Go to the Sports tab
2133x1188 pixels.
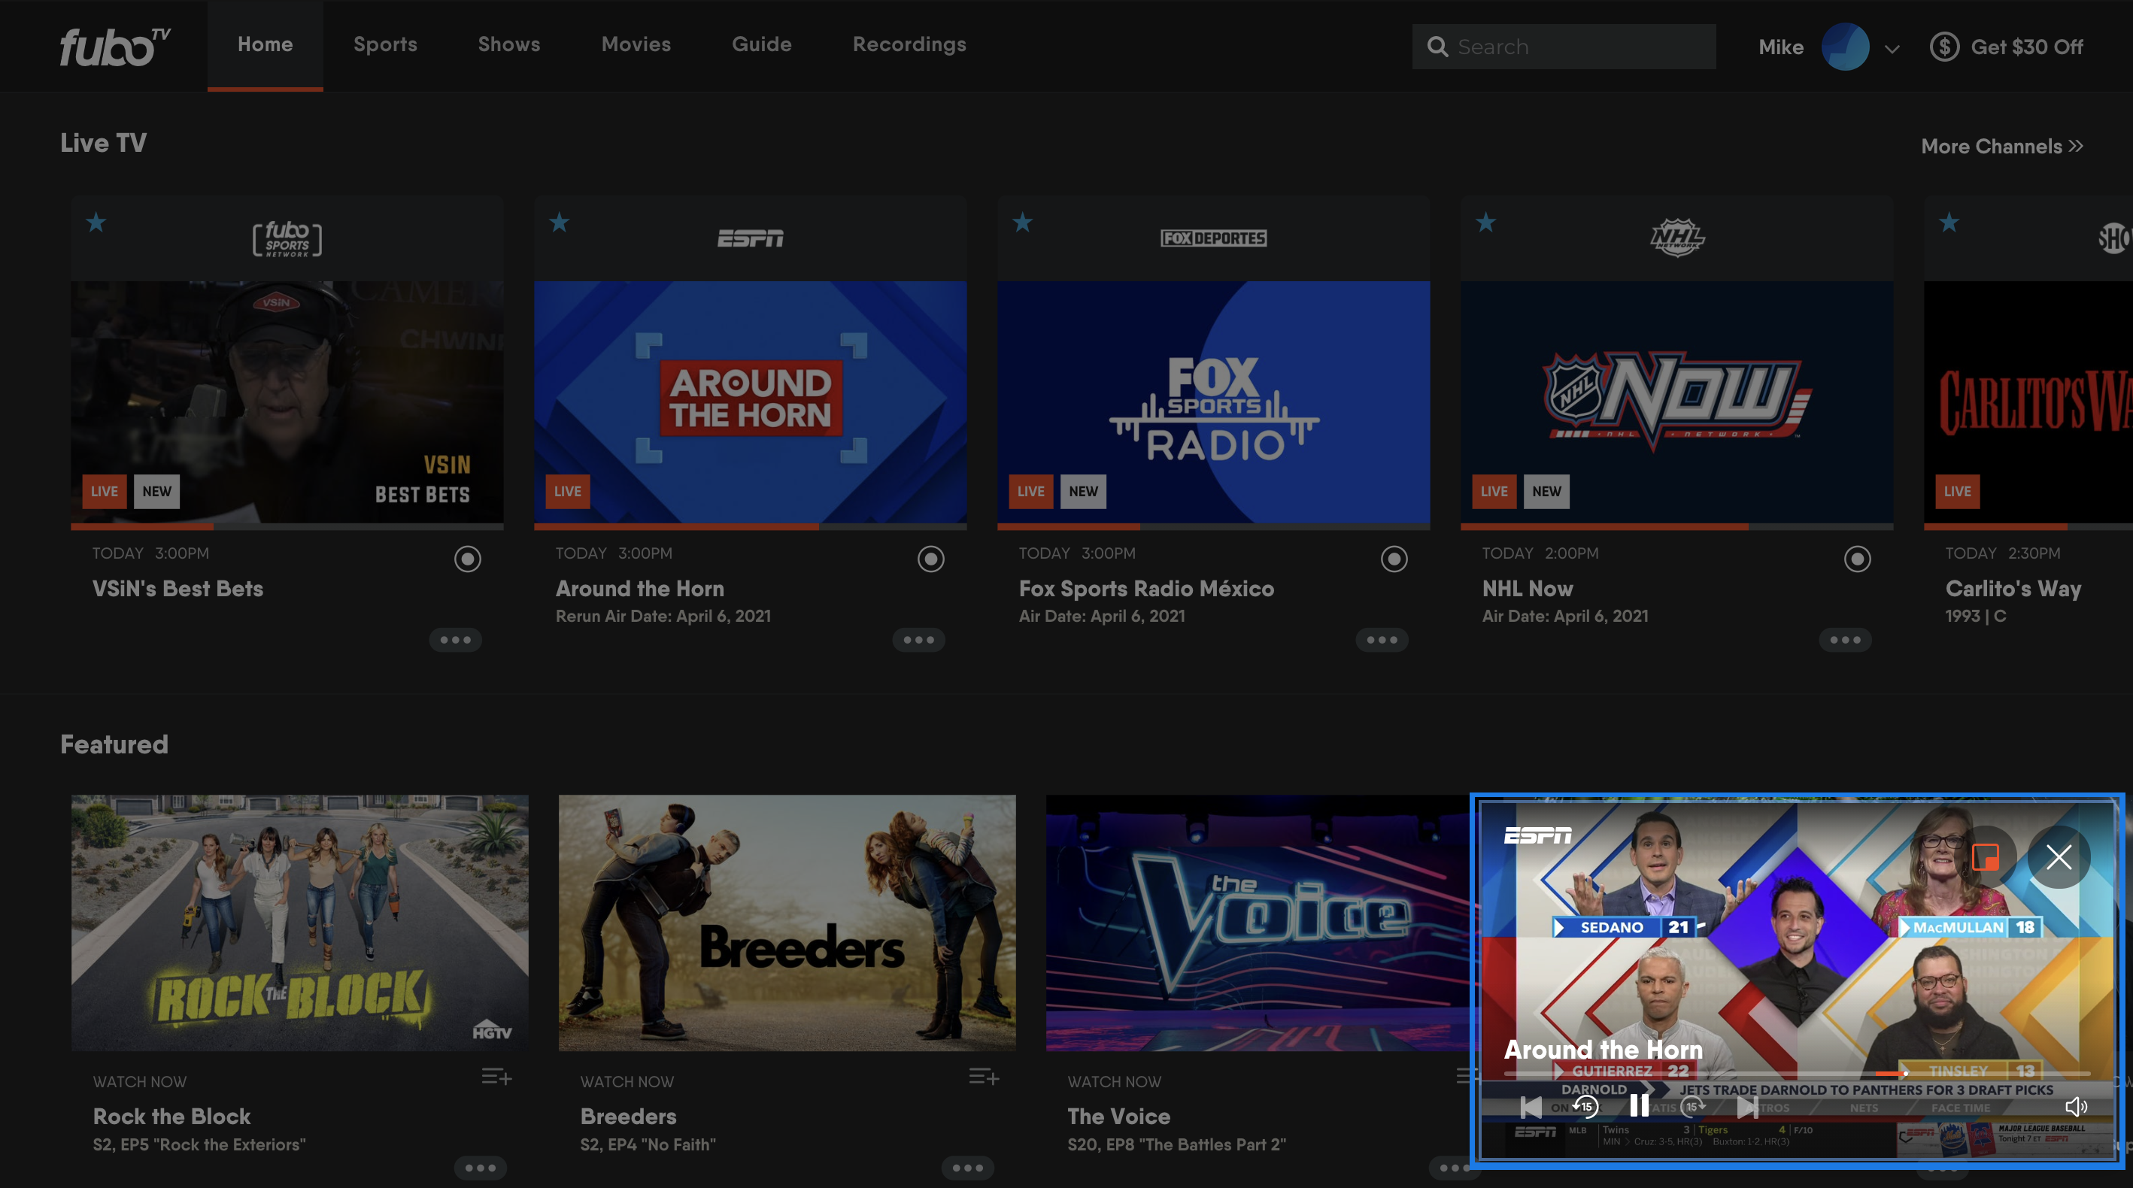(385, 44)
